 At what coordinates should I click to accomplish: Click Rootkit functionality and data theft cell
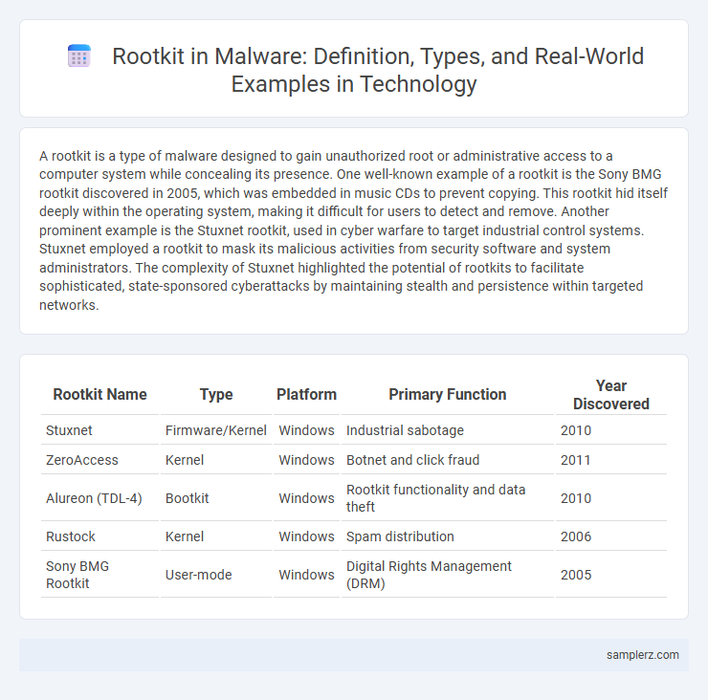448,498
